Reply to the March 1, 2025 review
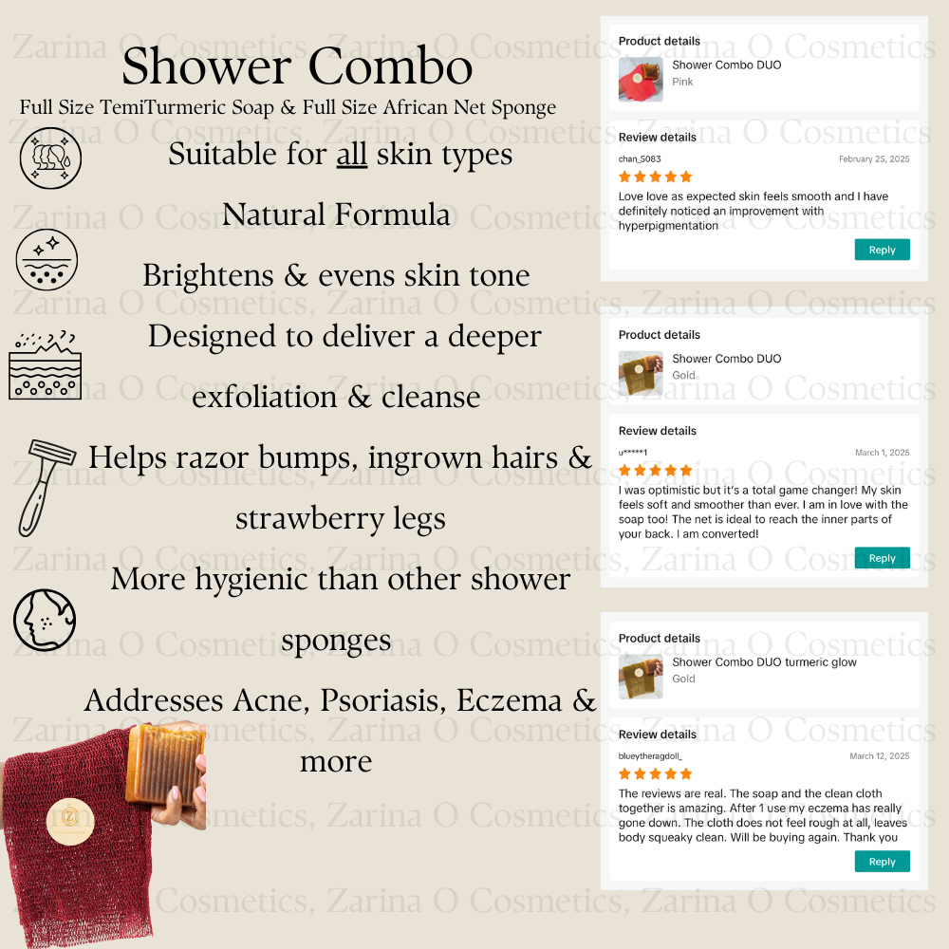Viewport: 949px width, 949px height. click(x=882, y=557)
